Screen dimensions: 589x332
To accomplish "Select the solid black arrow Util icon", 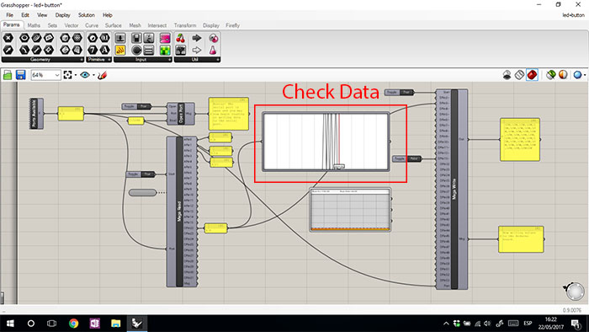I will click(x=196, y=38).
